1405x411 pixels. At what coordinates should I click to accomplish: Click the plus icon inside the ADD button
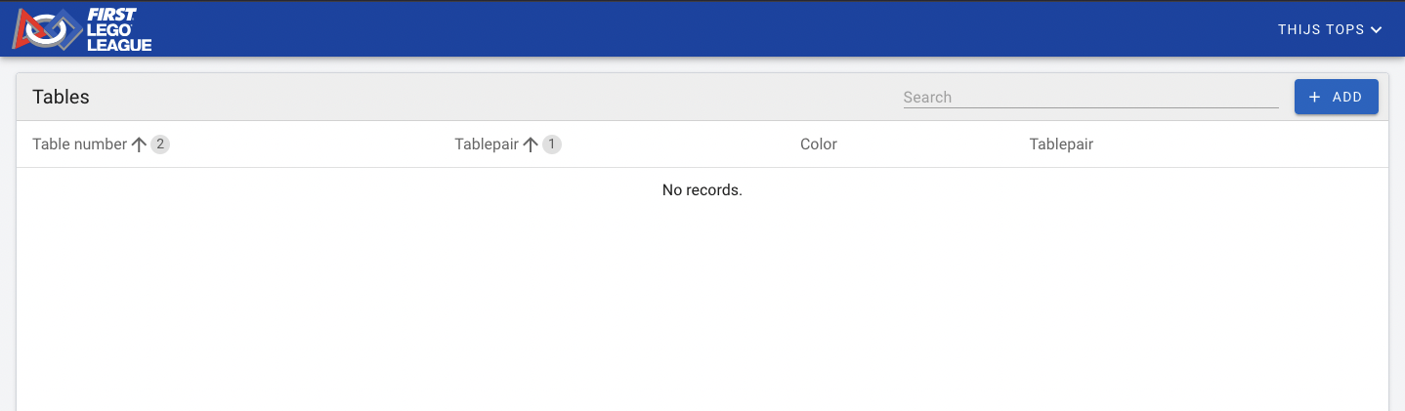pos(1314,98)
